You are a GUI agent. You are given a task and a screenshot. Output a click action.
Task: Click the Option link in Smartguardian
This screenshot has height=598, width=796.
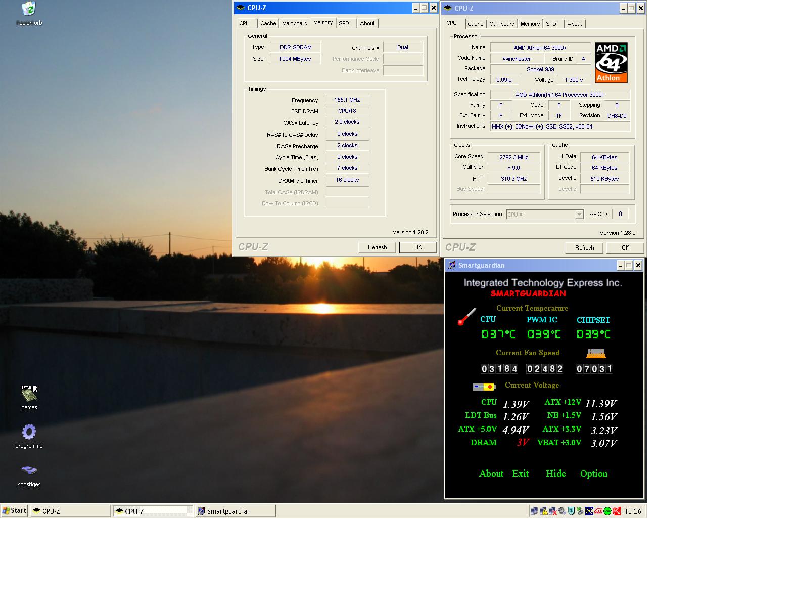594,474
